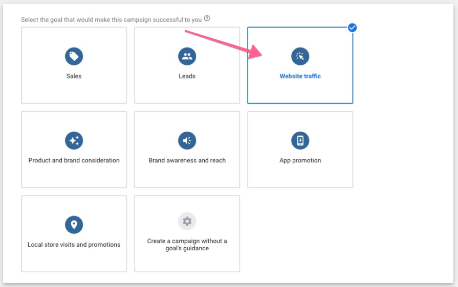This screenshot has height=287, width=458.
Task: Choose the sparkle icon for product consideration
Action: 74,140
